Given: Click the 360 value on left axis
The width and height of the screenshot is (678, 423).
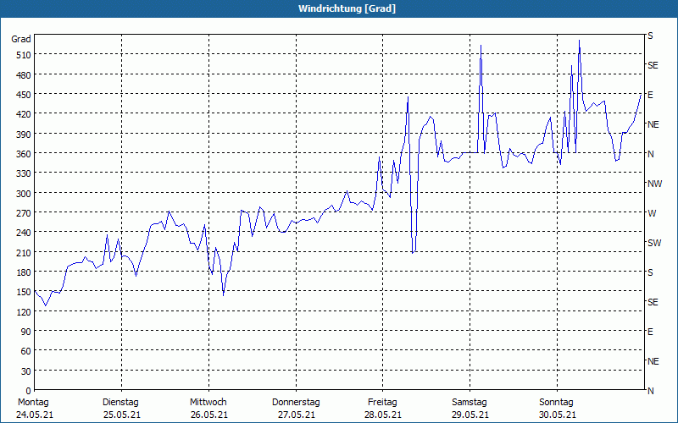Looking at the screenshot, I should pyautogui.click(x=21, y=153).
